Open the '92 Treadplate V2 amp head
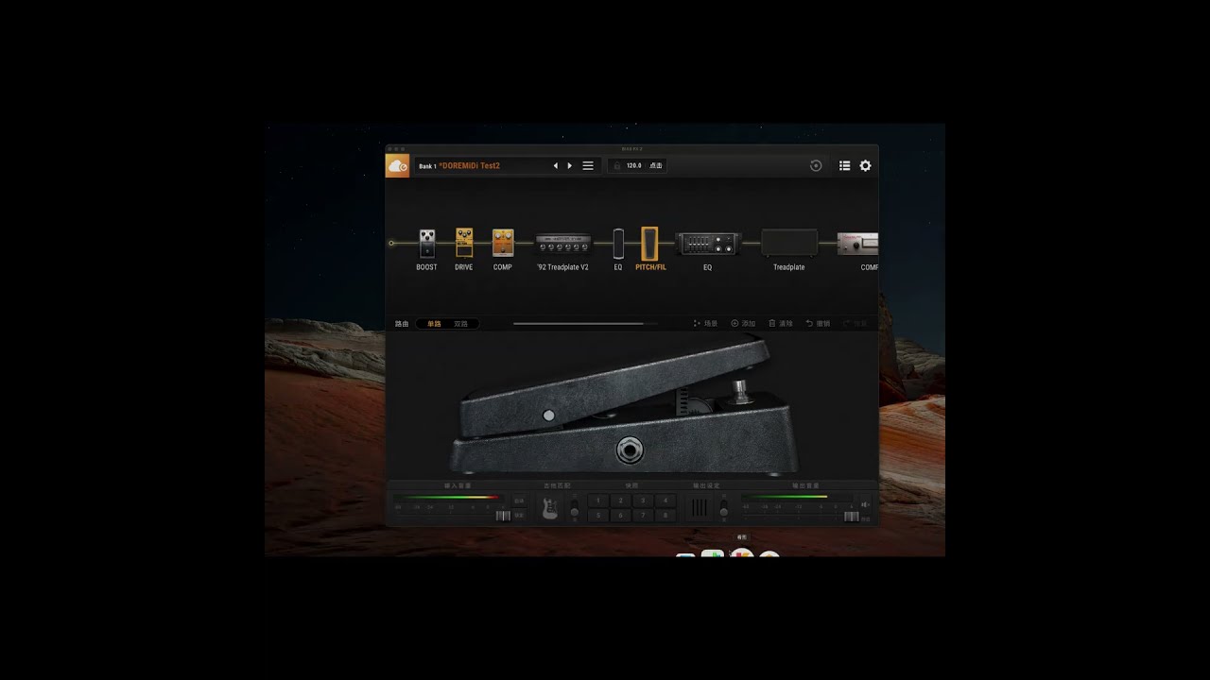This screenshot has height=680, width=1210. tap(563, 244)
